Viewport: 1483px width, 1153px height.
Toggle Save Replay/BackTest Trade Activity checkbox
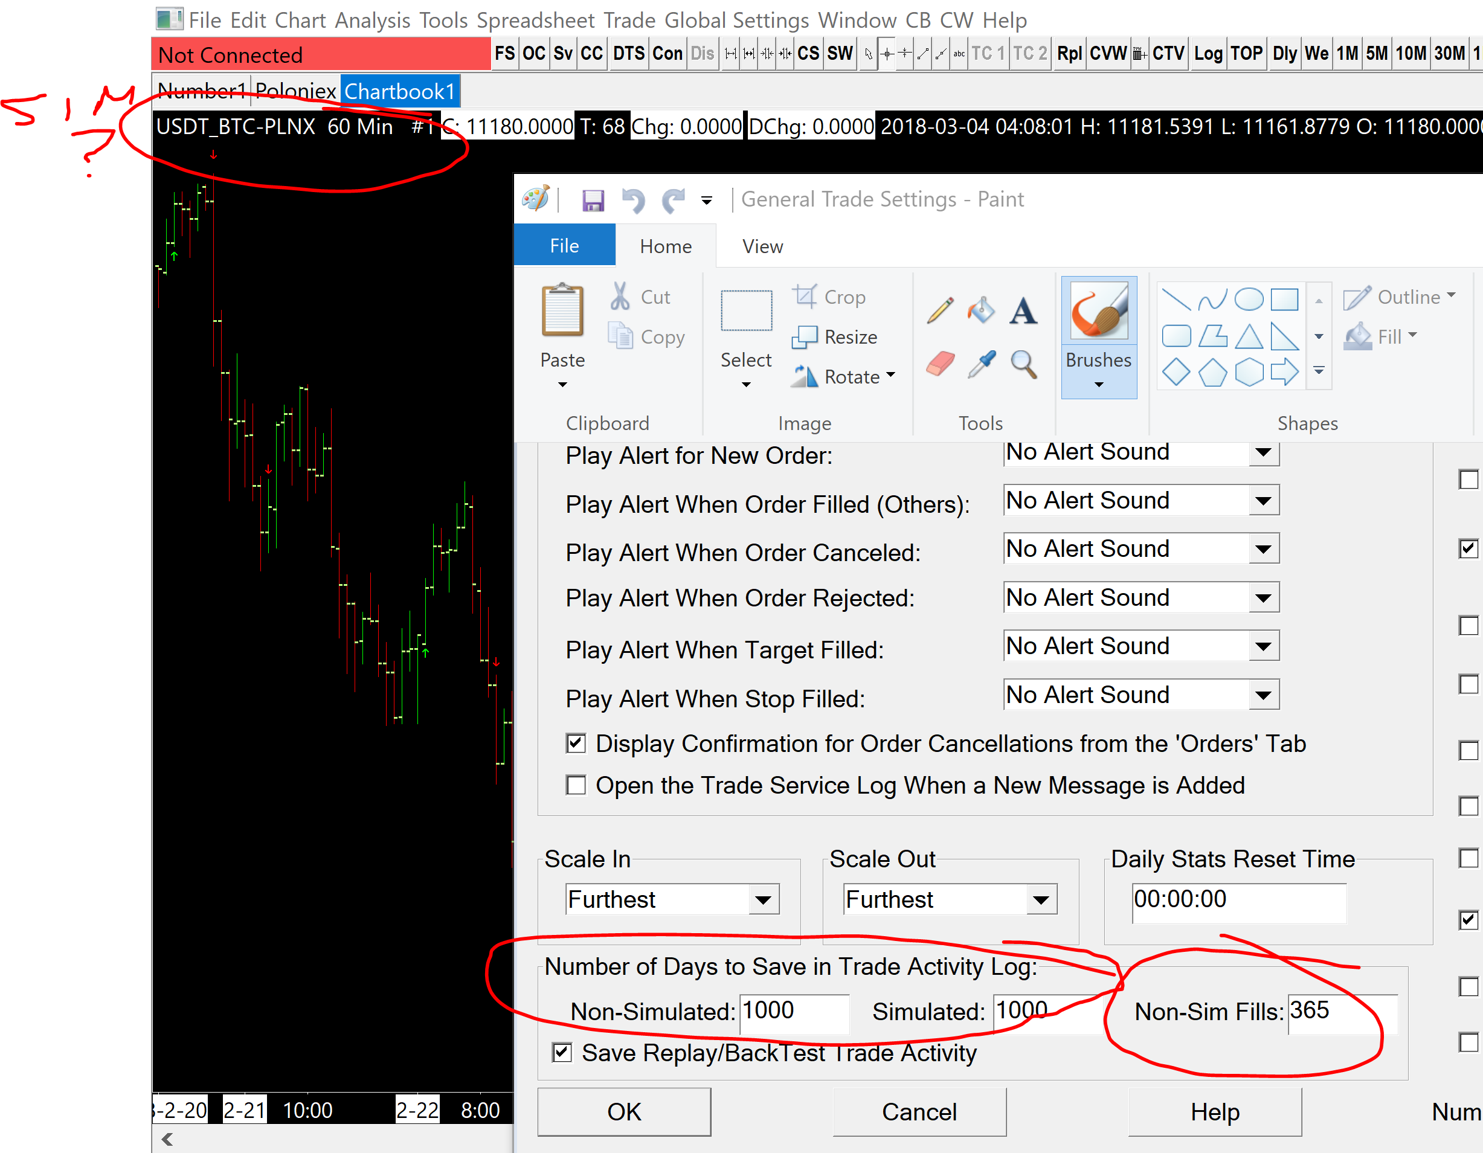[x=562, y=1053]
